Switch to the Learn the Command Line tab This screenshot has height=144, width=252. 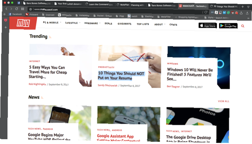click(99, 4)
